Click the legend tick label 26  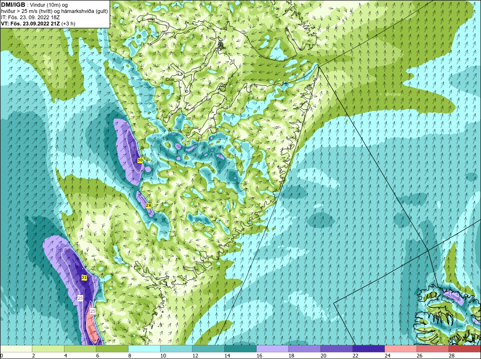point(419,356)
